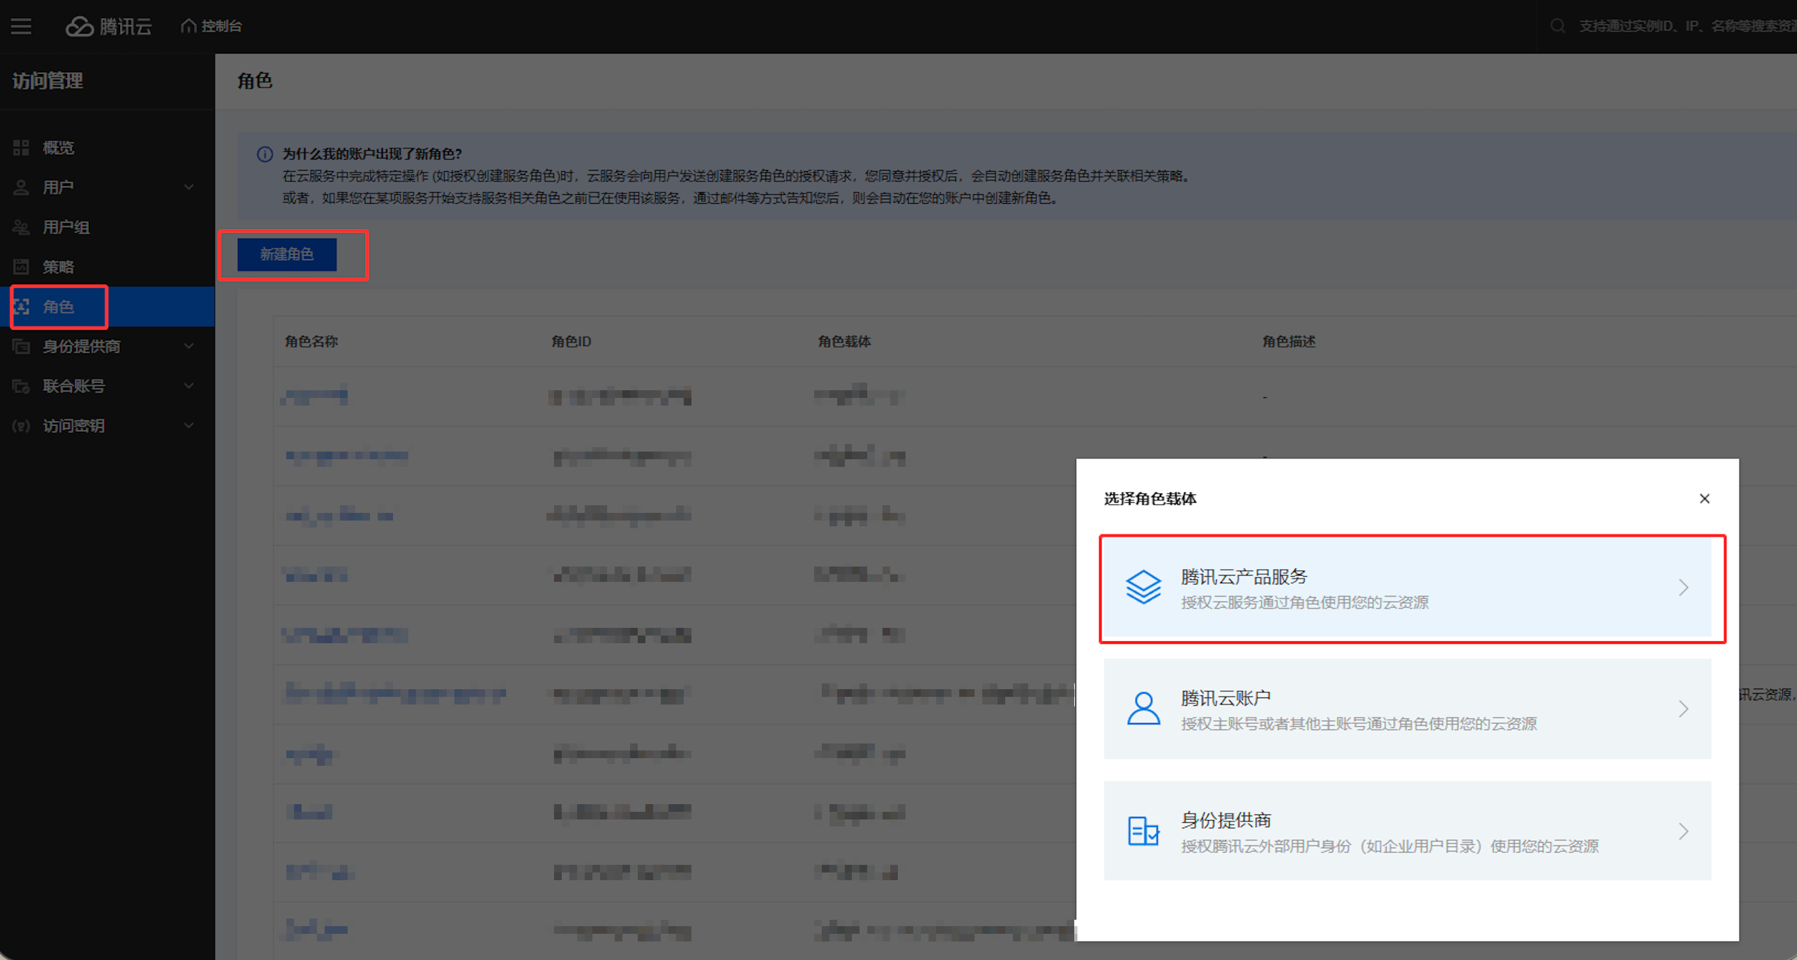The width and height of the screenshot is (1797, 960).
Task: Choose the 腾讯云产品服务 role carrier option
Action: point(1407,588)
